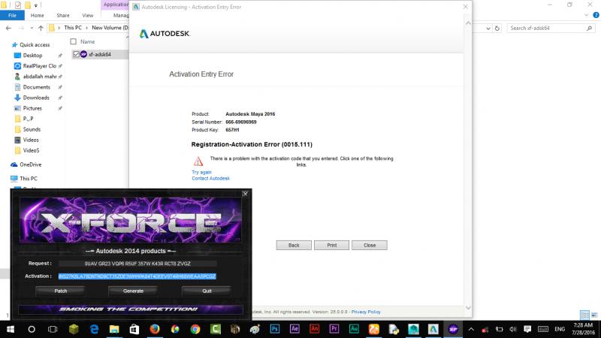The height and width of the screenshot is (338, 601).
Task: Unpin Pictures from Quick access
Action: coord(60,108)
